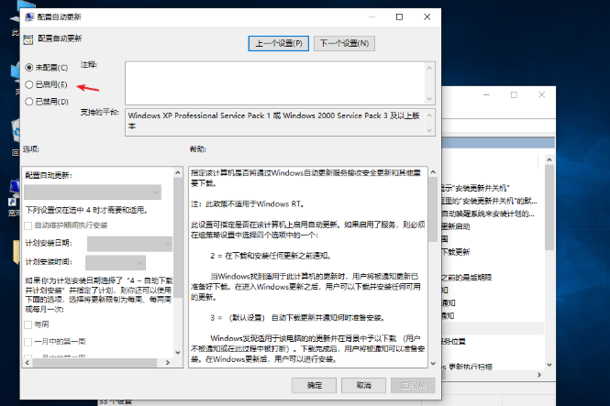Click the background window vertical scrollbar thumb
The width and height of the screenshot is (610, 406).
(549, 207)
